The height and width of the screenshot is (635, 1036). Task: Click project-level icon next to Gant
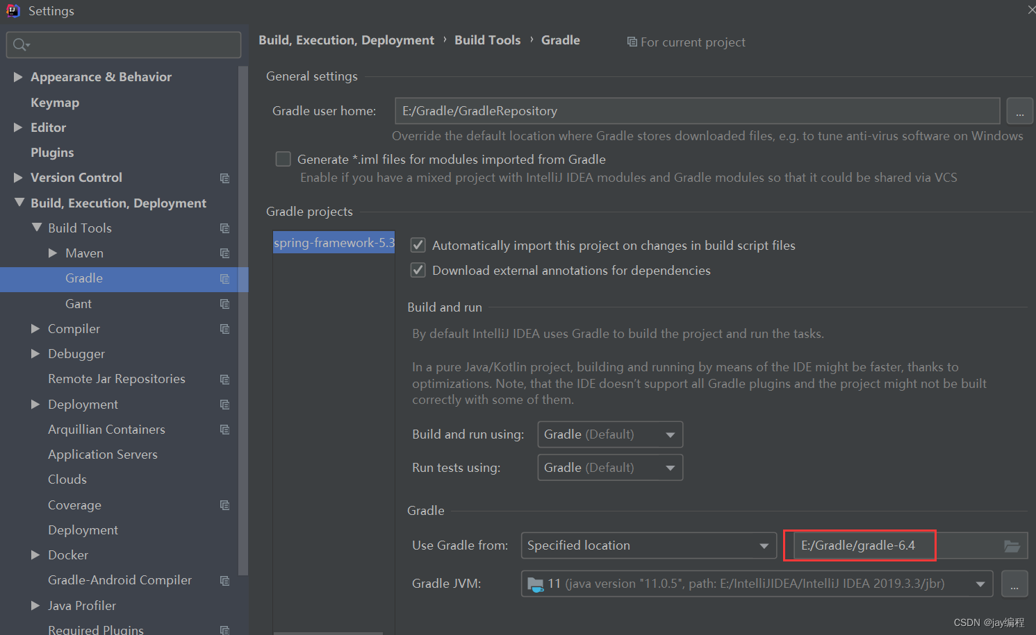pos(224,304)
